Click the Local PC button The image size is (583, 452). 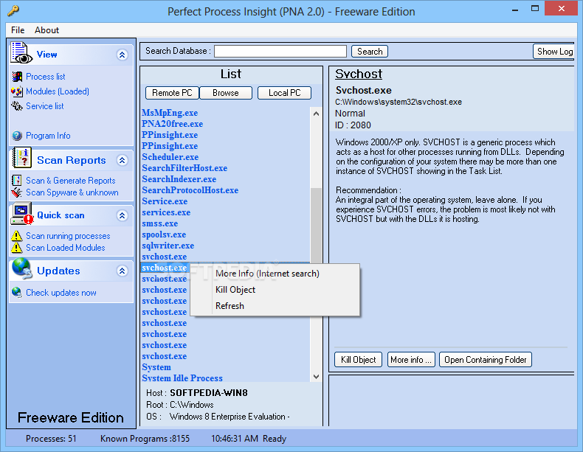coord(284,93)
